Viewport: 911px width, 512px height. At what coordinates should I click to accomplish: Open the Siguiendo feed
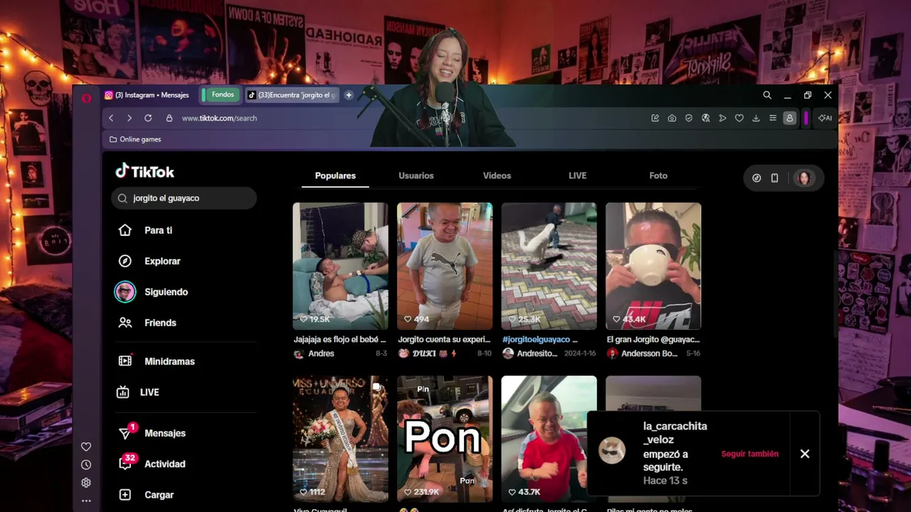[x=152, y=292]
